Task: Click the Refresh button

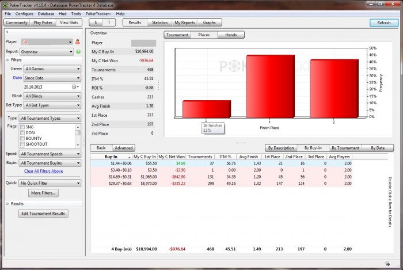Action: click(384, 23)
